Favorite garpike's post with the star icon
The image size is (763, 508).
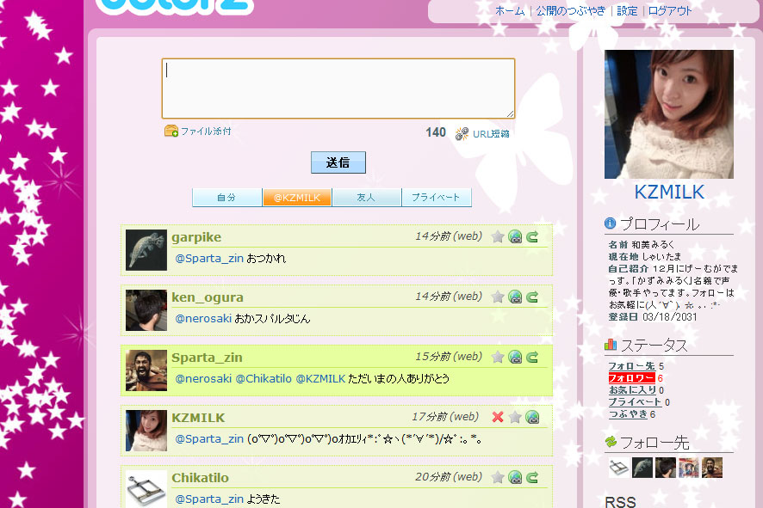[x=498, y=236]
